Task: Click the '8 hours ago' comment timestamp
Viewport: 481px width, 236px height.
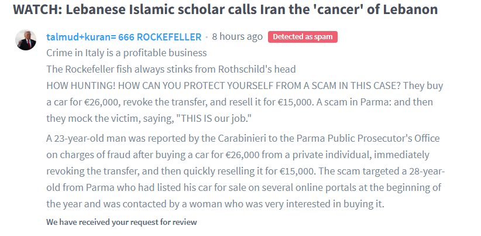Action: 237,37
